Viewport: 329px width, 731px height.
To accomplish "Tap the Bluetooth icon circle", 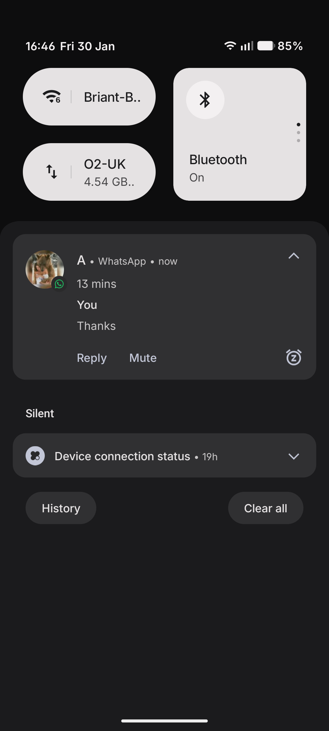I will click(205, 100).
